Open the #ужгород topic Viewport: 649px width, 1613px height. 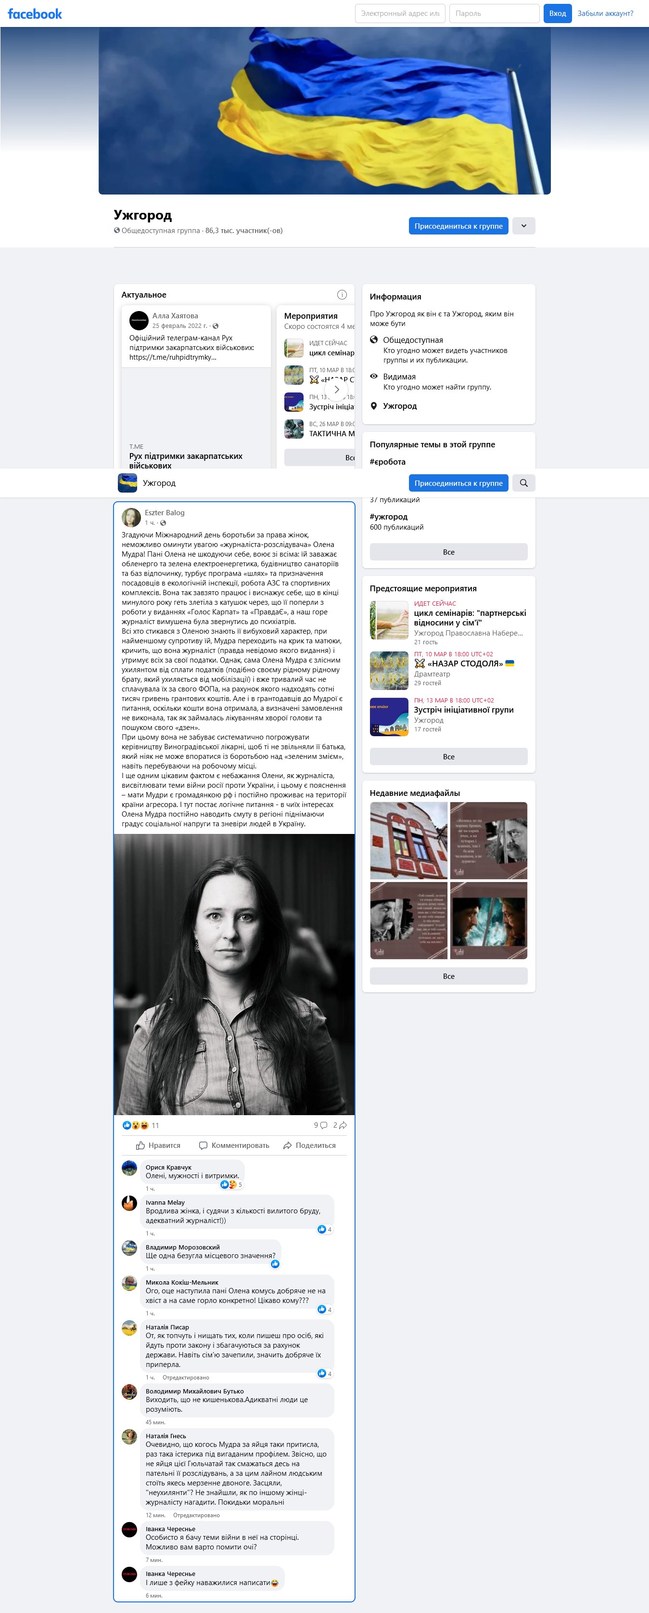point(389,517)
